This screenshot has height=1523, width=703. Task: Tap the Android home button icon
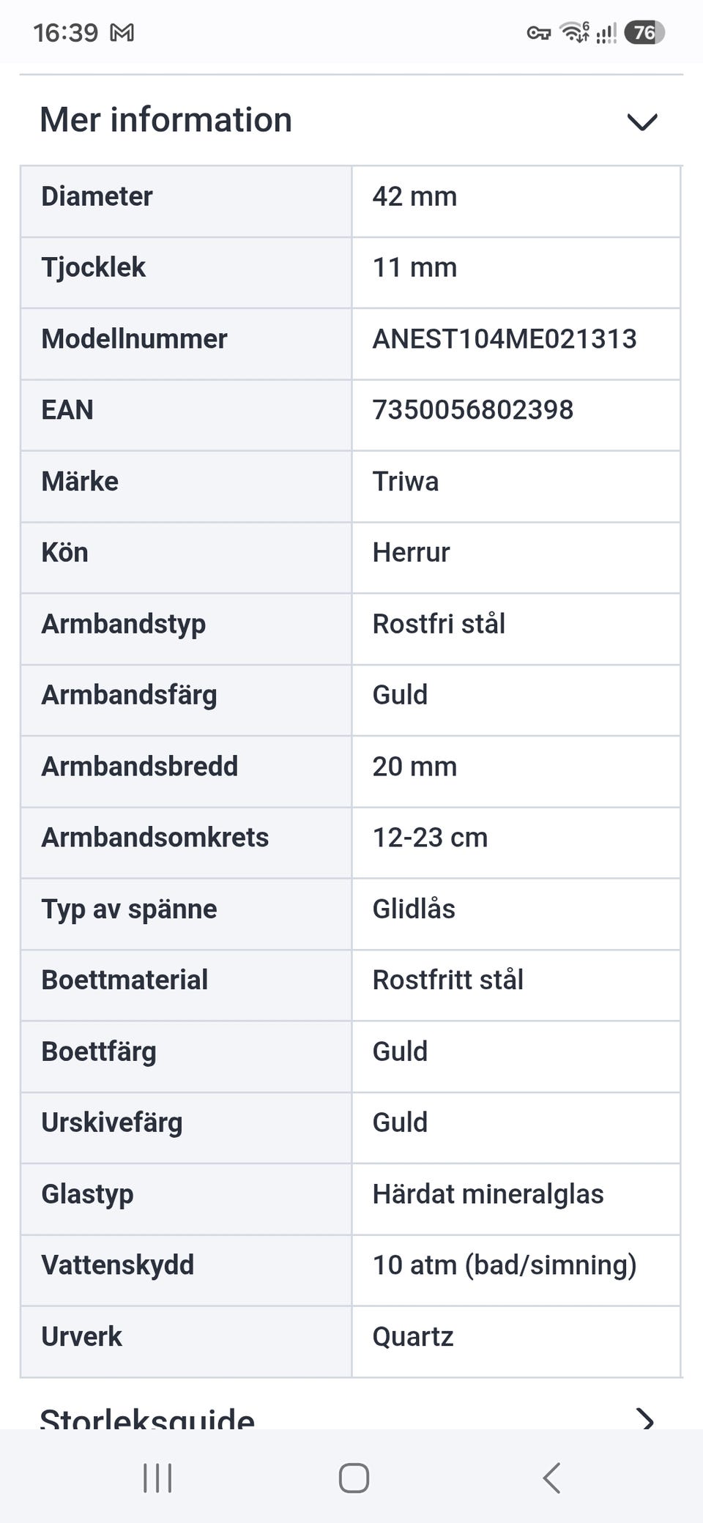point(354,1478)
